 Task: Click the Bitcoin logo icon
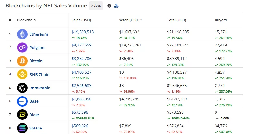(22, 61)
